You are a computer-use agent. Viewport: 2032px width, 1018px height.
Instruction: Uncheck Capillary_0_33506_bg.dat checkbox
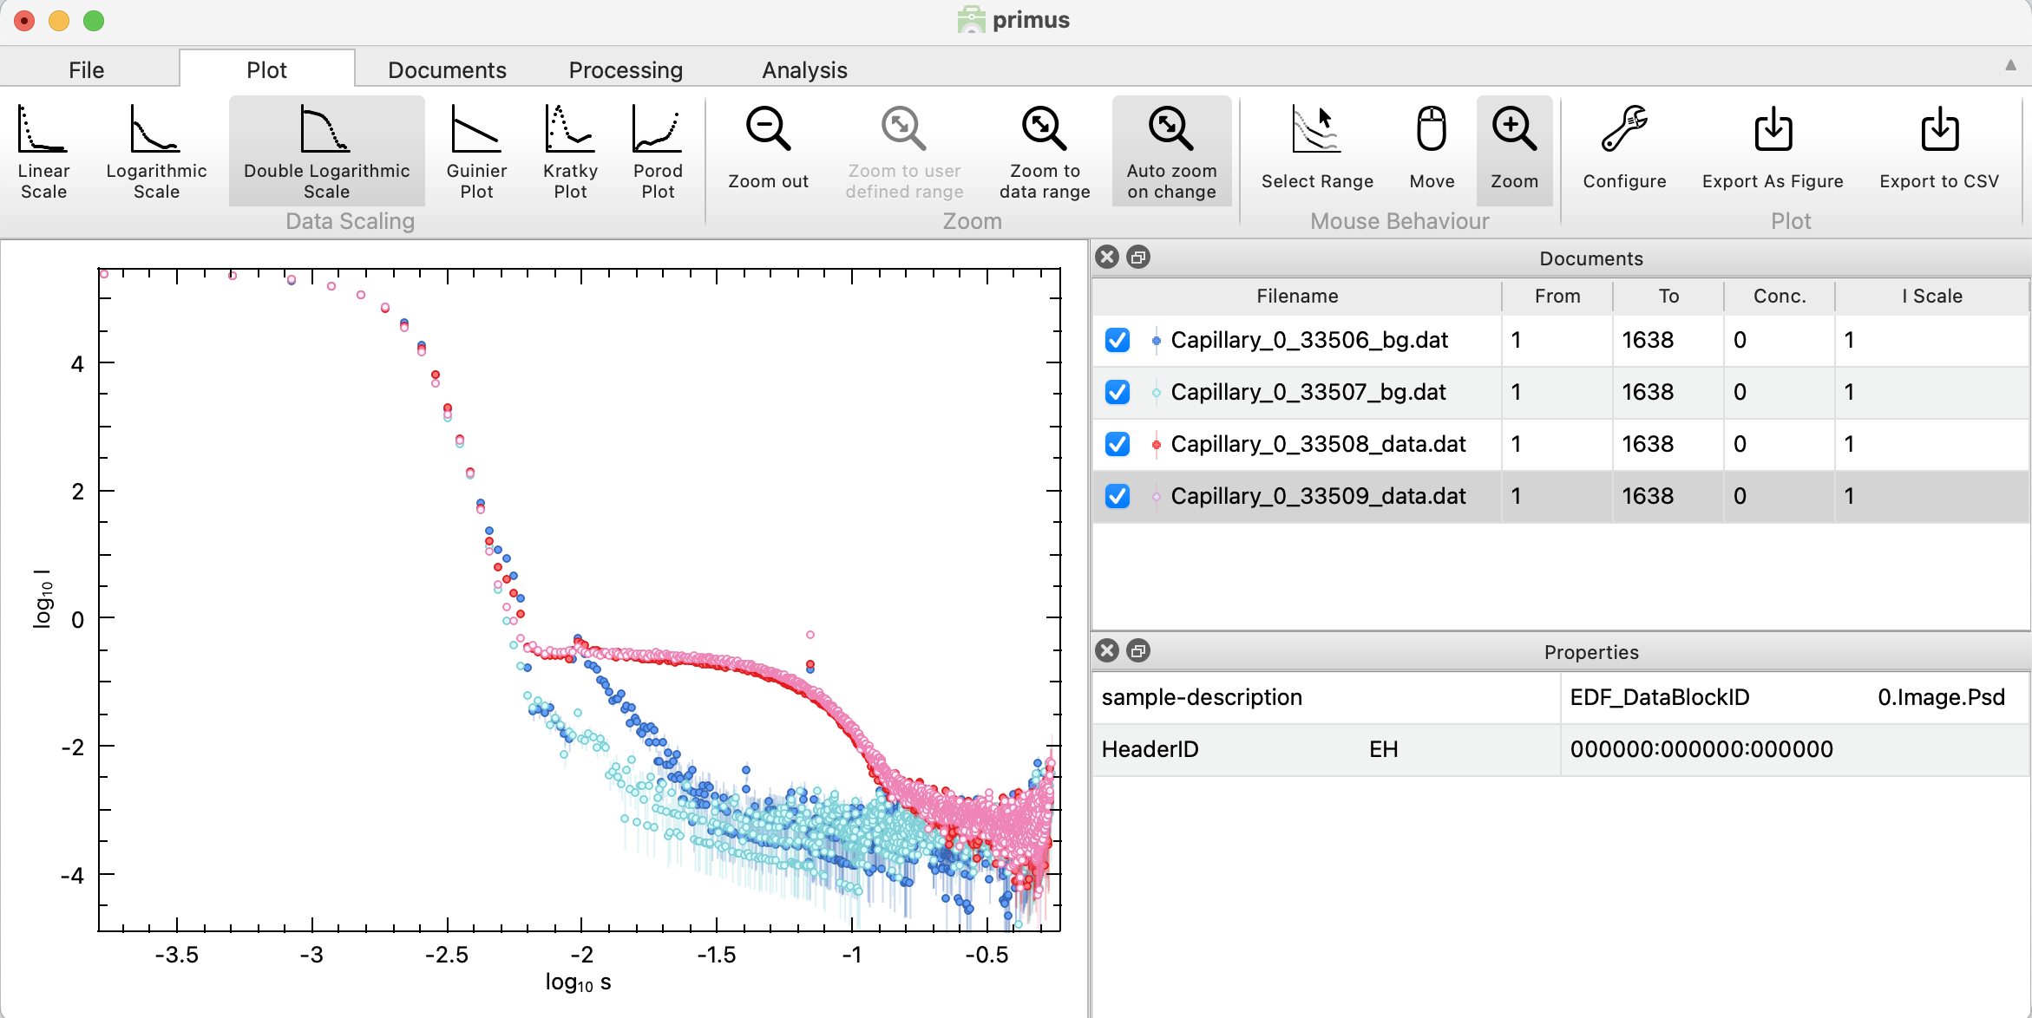[x=1118, y=340]
